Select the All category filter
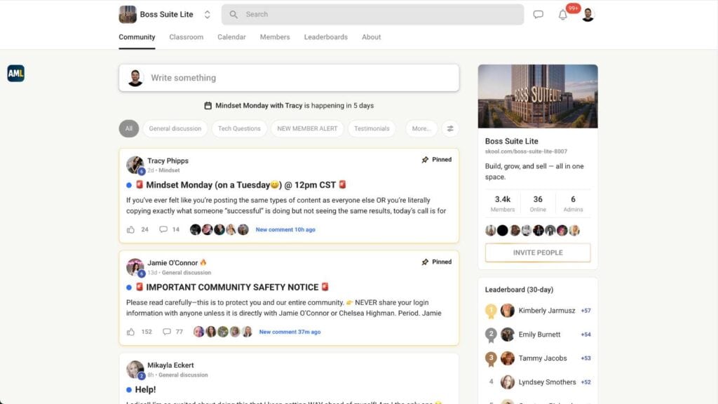The width and height of the screenshot is (718, 404). coord(129,129)
